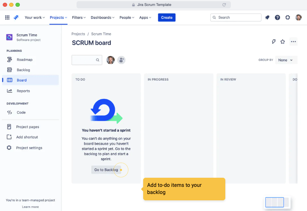Viewport: 307px width, 211px height.
Task: Click the blue Create button
Action: (167, 17)
